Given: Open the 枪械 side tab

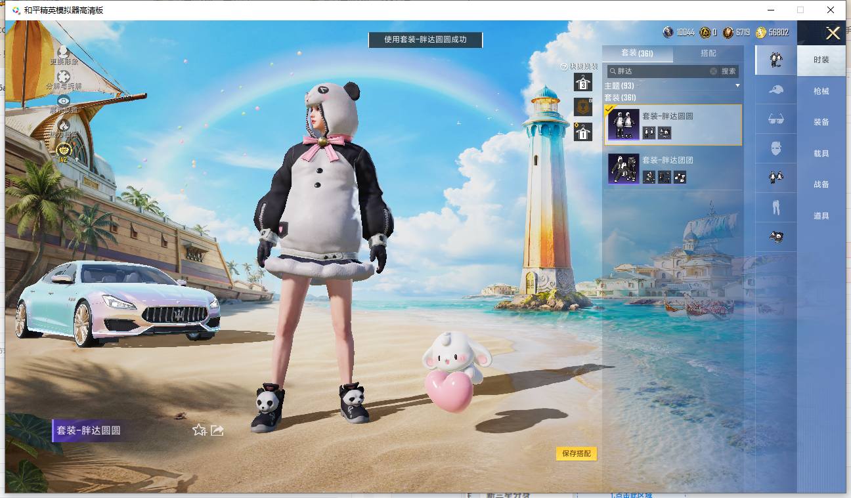Looking at the screenshot, I should [821, 91].
